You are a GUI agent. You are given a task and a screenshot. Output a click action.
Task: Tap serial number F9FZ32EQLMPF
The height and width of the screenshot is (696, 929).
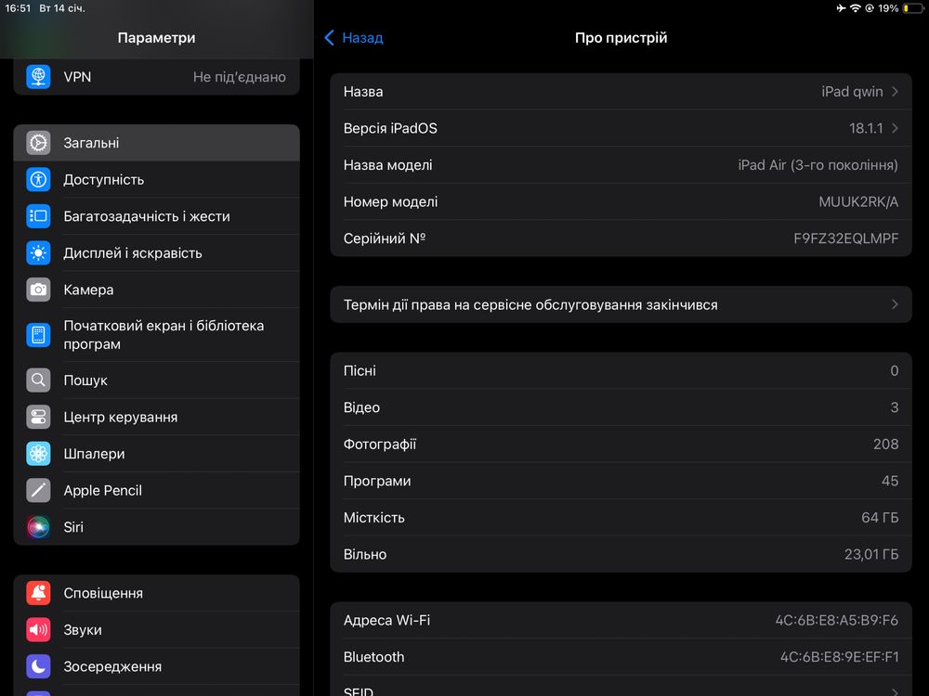[x=846, y=238]
